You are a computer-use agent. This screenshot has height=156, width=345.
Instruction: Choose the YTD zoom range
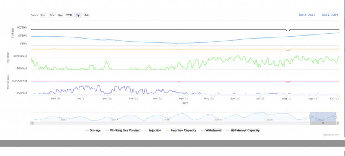(69, 15)
